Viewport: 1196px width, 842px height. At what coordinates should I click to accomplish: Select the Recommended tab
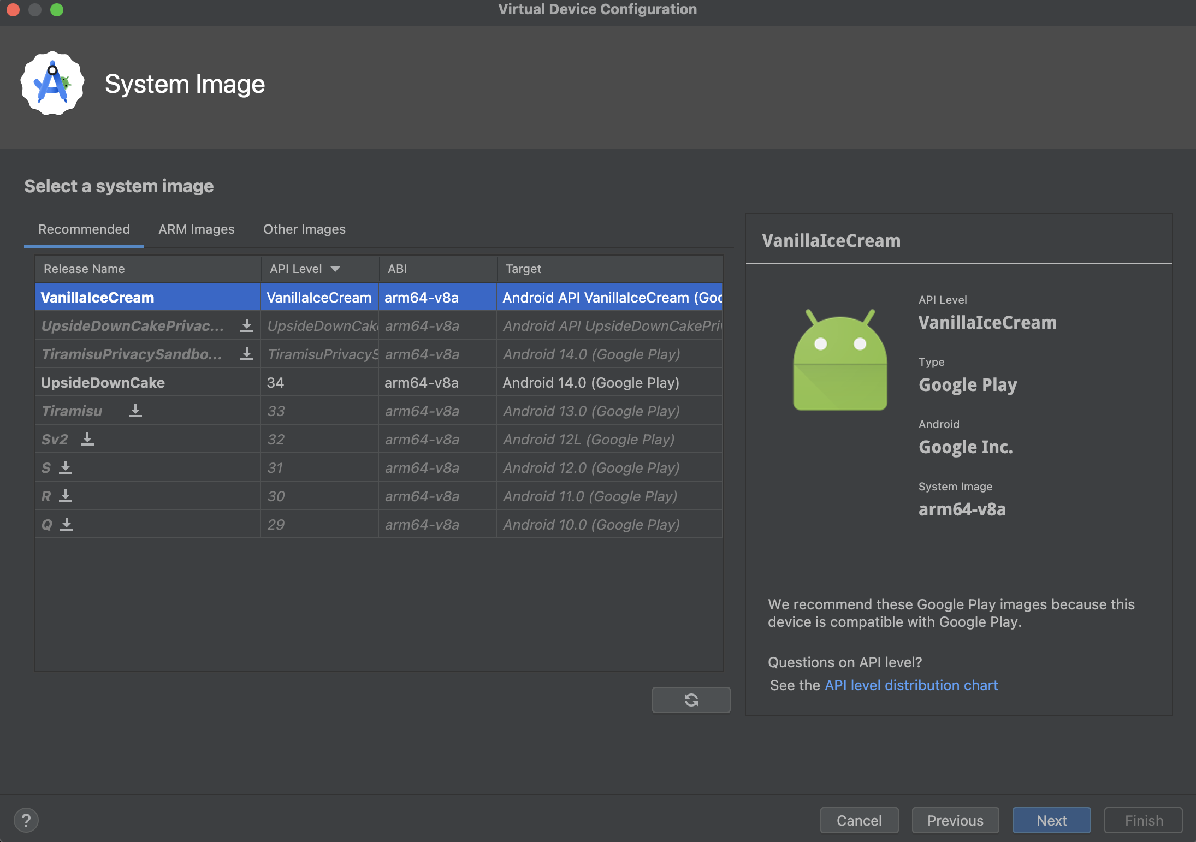pyautogui.click(x=84, y=229)
